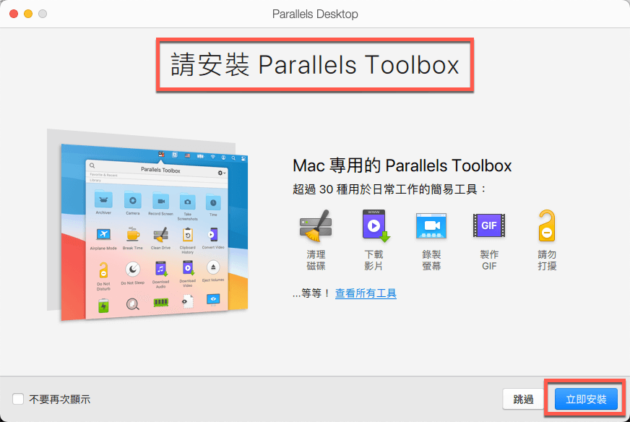The width and height of the screenshot is (630, 422).
Task: Click the search magnifier in the preview toolbox
Action: click(92, 165)
